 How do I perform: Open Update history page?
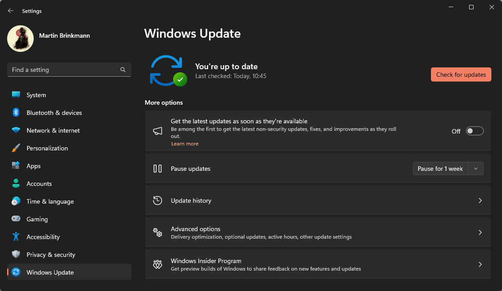coord(318,201)
